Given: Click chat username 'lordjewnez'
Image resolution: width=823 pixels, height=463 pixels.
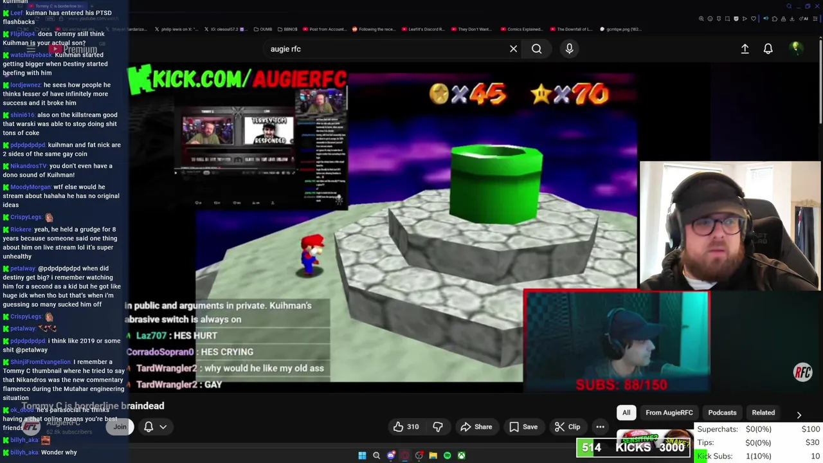Looking at the screenshot, I should click(26, 85).
